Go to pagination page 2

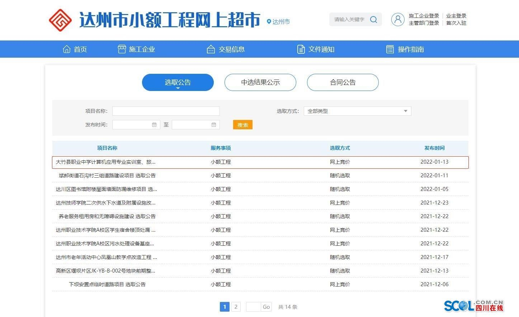(236, 307)
